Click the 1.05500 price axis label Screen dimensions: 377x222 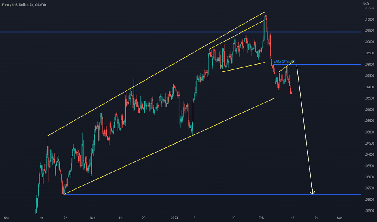[x=369, y=121]
